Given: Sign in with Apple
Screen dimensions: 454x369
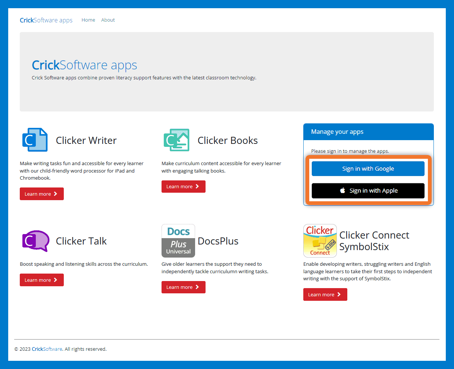Looking at the screenshot, I should pos(368,190).
